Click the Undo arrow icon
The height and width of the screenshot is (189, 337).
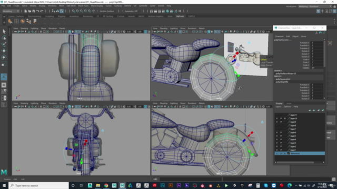click(37, 11)
